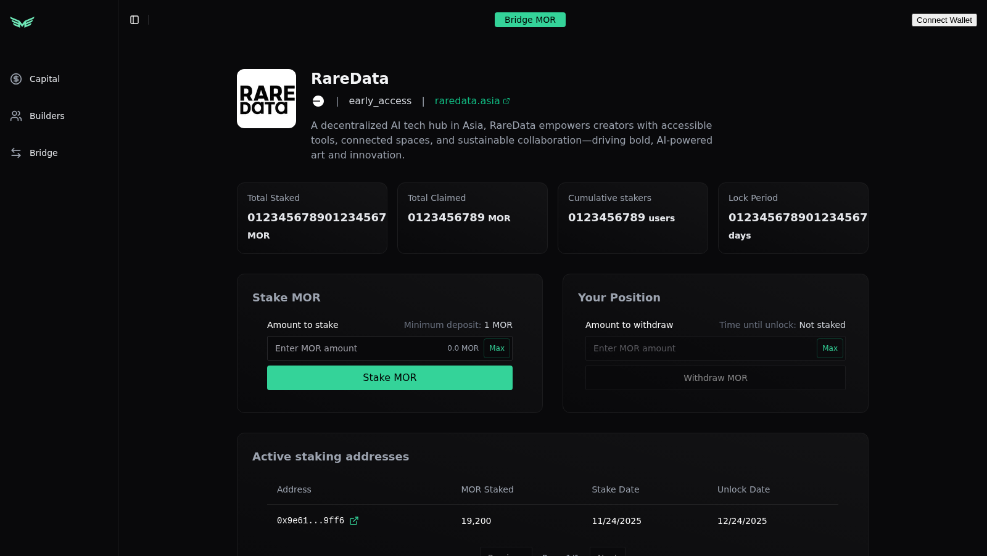Focus the Amount to withdraw input field
The image size is (987, 556).
point(700,348)
